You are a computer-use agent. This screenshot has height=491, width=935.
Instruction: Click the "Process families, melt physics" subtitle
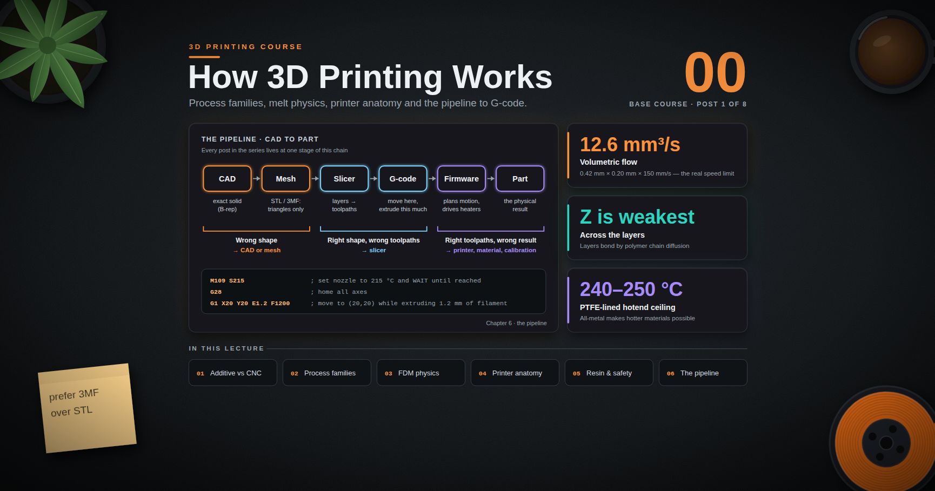(358, 103)
